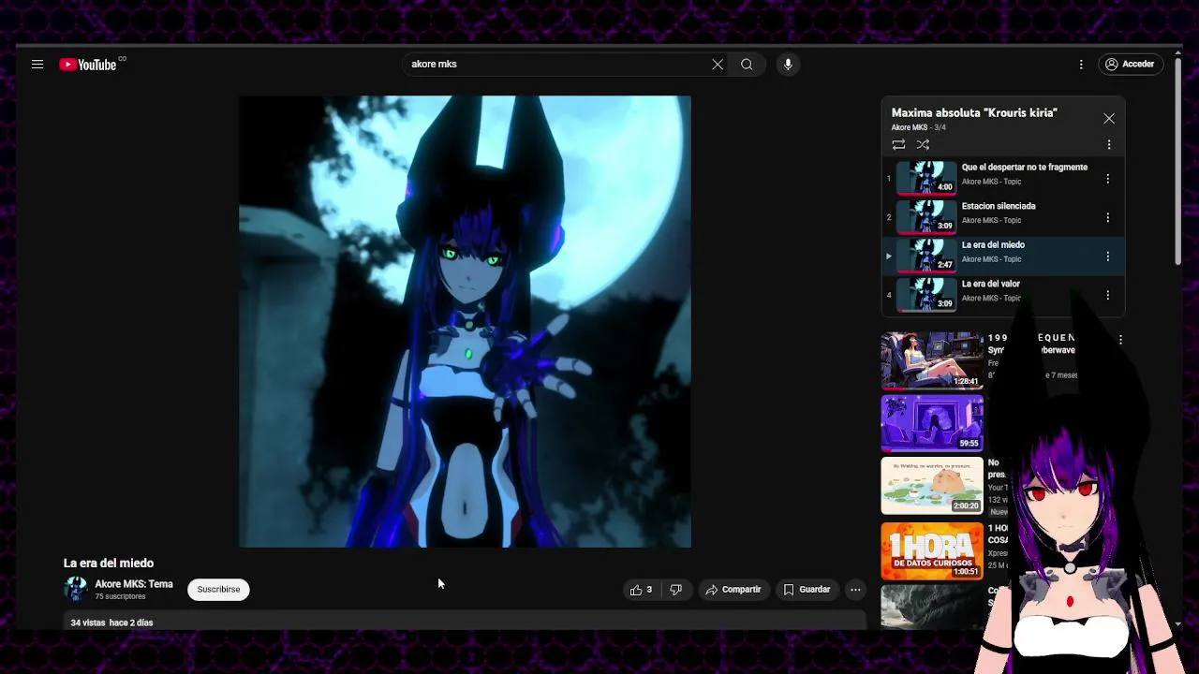Start voice search with microphone icon
Screen dimensions: 1199x674
(x=788, y=65)
